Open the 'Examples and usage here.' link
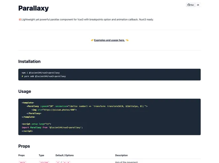 point(109,40)
